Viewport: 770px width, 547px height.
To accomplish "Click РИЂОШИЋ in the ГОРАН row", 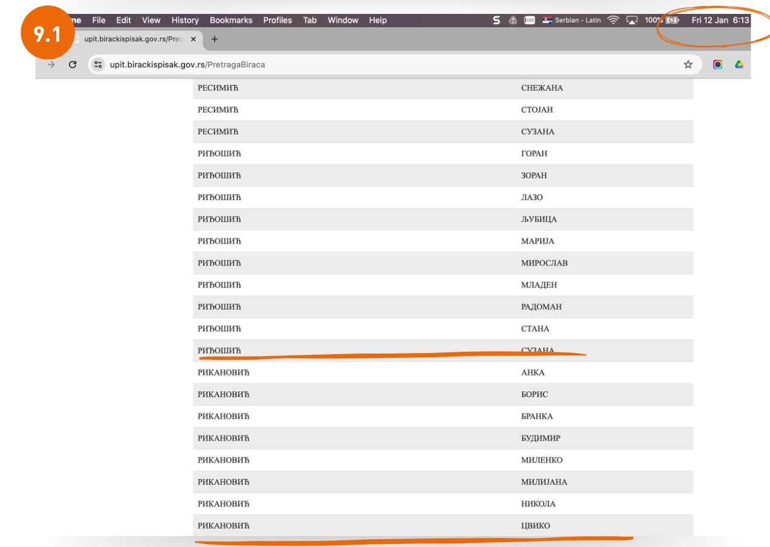I will [220, 154].
